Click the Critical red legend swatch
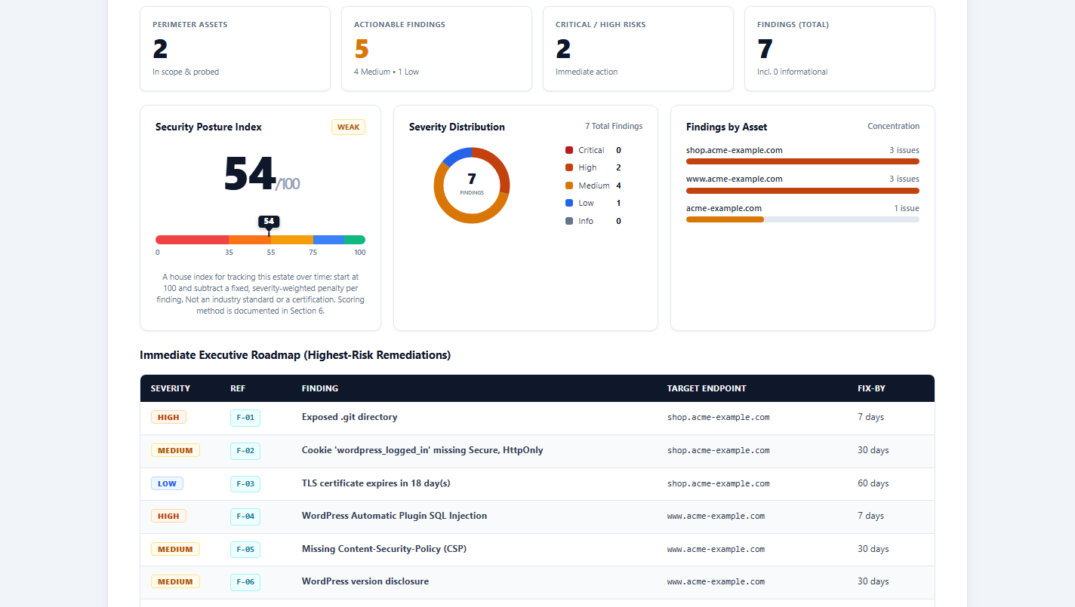Screen dimensions: 1075x607 coord(569,150)
